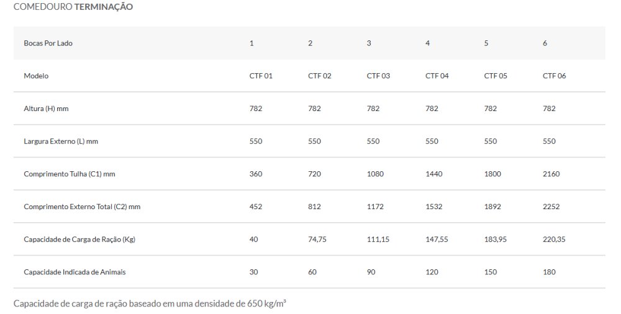Click model CTF 01 cell
This screenshot has height=314, width=621.
[x=261, y=76]
